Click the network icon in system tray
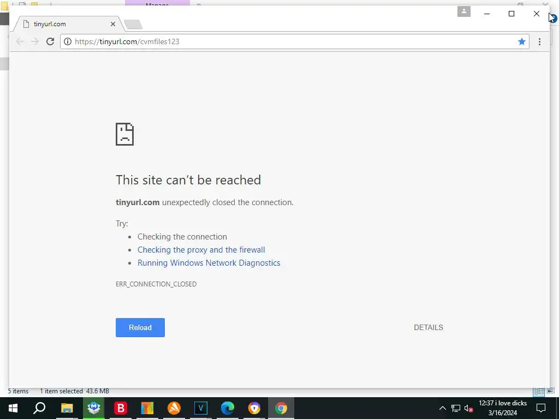The height and width of the screenshot is (419, 559). click(456, 408)
